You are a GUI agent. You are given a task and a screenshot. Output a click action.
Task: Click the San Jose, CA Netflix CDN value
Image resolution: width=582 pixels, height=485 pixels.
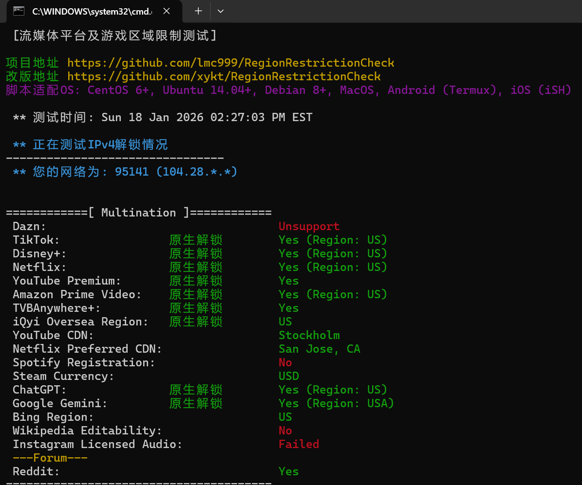click(319, 349)
